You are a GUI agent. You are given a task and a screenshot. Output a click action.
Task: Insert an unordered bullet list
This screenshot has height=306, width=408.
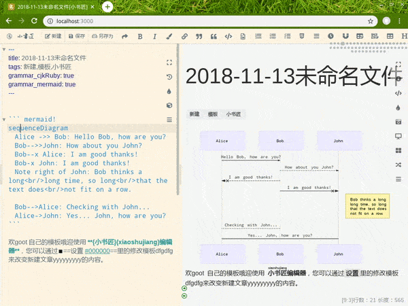tap(273, 36)
